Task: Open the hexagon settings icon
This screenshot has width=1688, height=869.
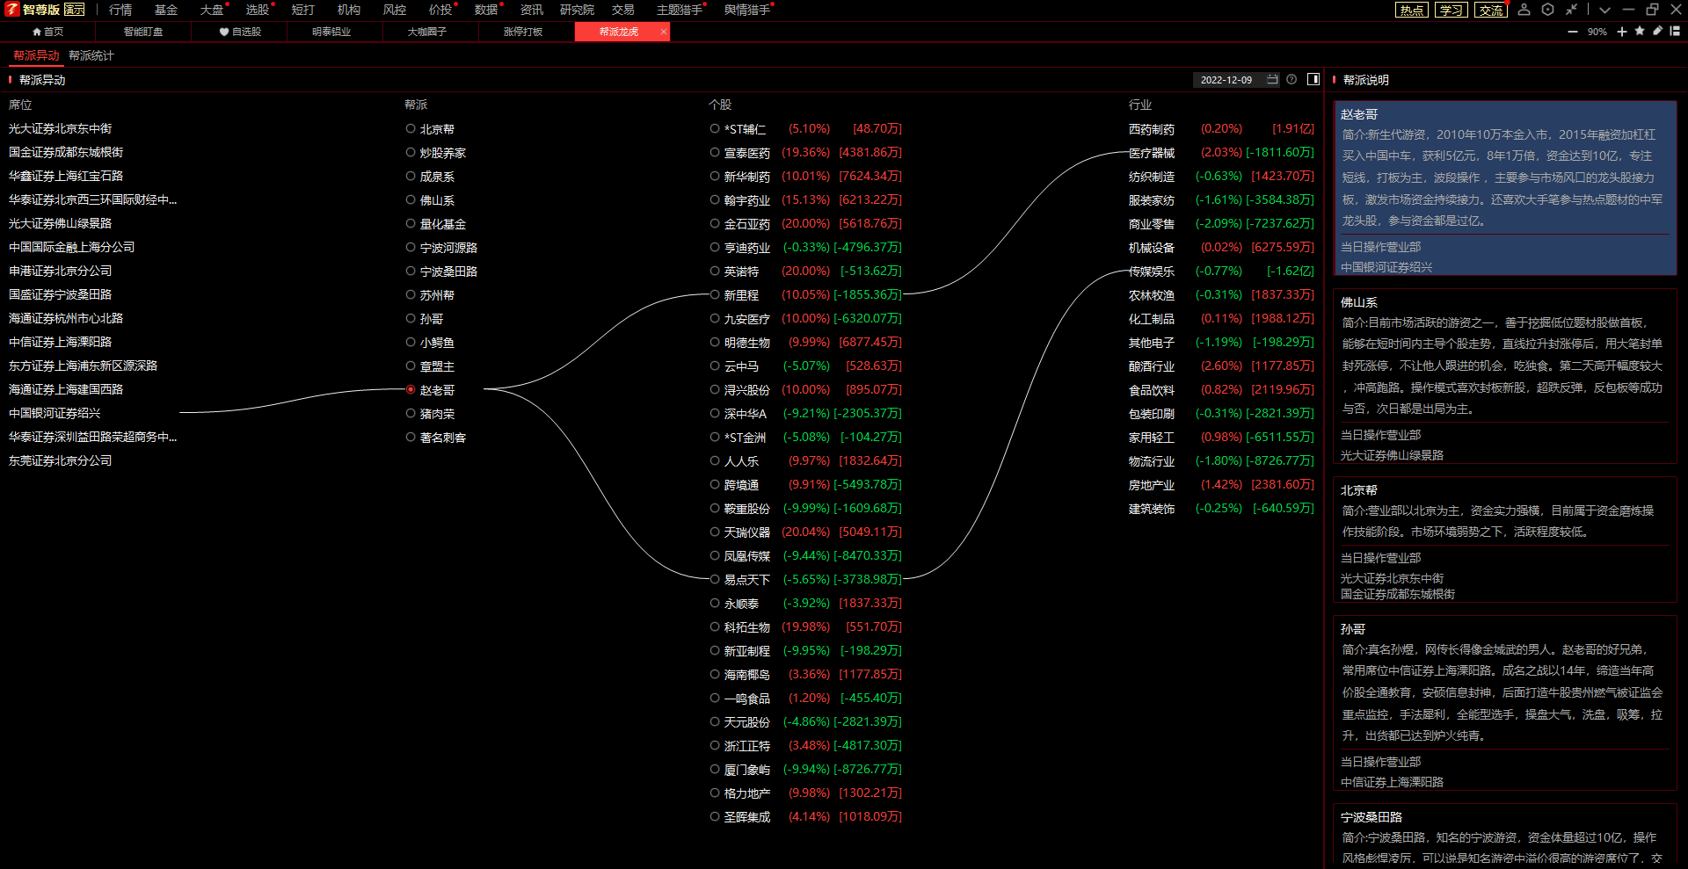Action: [x=1548, y=10]
